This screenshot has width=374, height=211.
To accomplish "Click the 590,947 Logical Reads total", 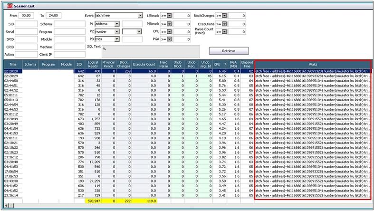I will pos(94,201).
